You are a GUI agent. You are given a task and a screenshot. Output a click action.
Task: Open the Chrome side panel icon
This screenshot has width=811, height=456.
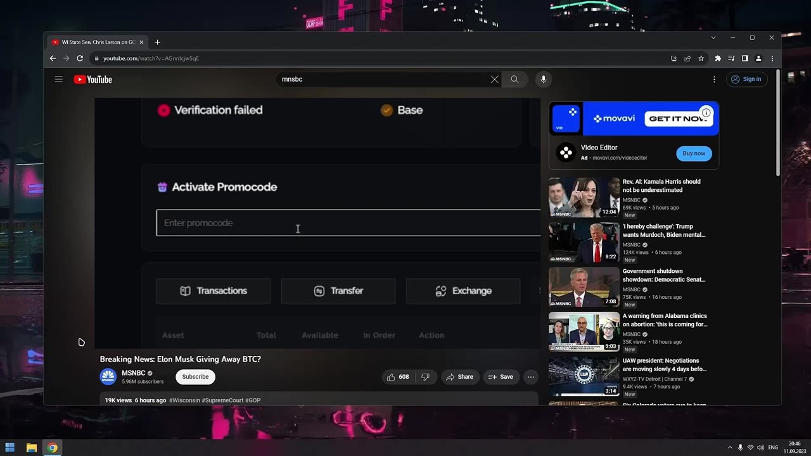click(745, 58)
